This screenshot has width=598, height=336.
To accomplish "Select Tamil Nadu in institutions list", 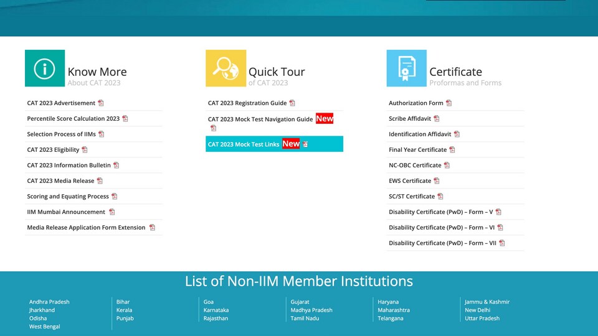I will (x=305, y=318).
